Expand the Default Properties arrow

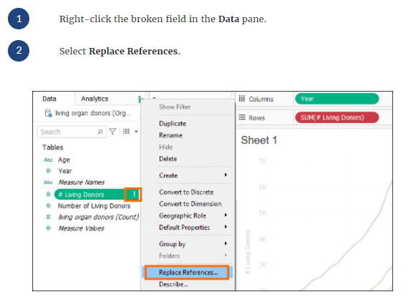point(226,227)
